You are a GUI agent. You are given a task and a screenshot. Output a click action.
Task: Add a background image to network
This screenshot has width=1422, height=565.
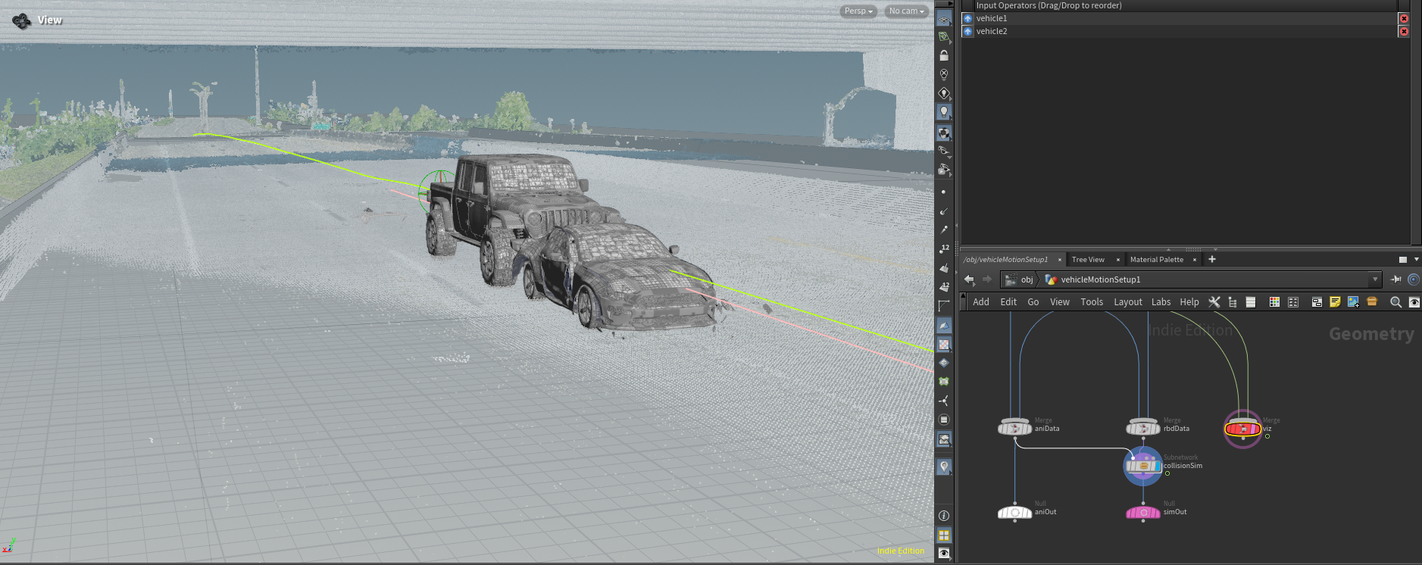pyautogui.click(x=1353, y=301)
